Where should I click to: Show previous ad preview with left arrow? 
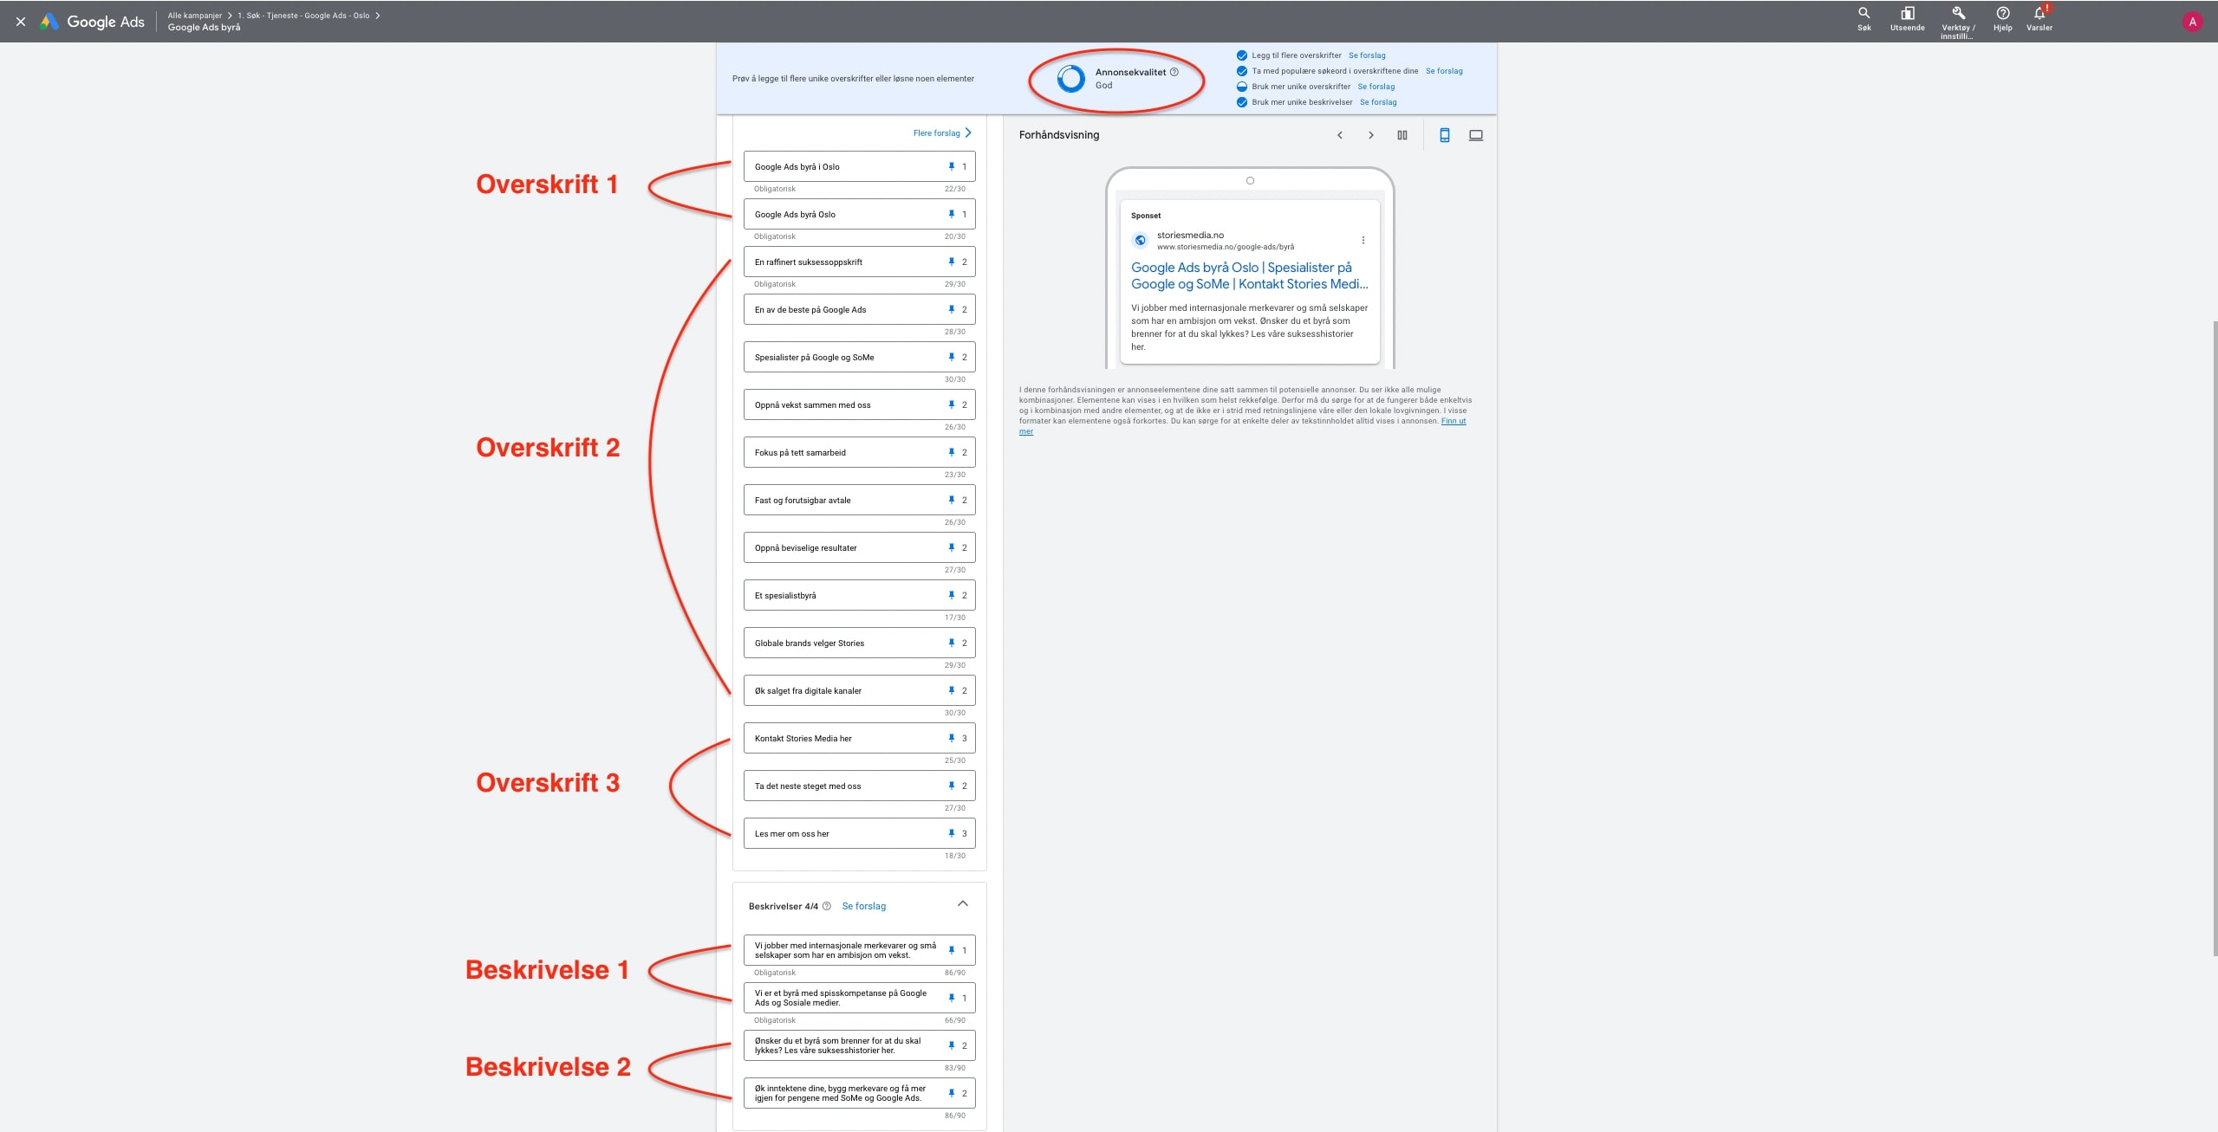tap(1339, 135)
